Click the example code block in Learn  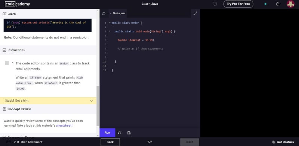coord(47,25)
